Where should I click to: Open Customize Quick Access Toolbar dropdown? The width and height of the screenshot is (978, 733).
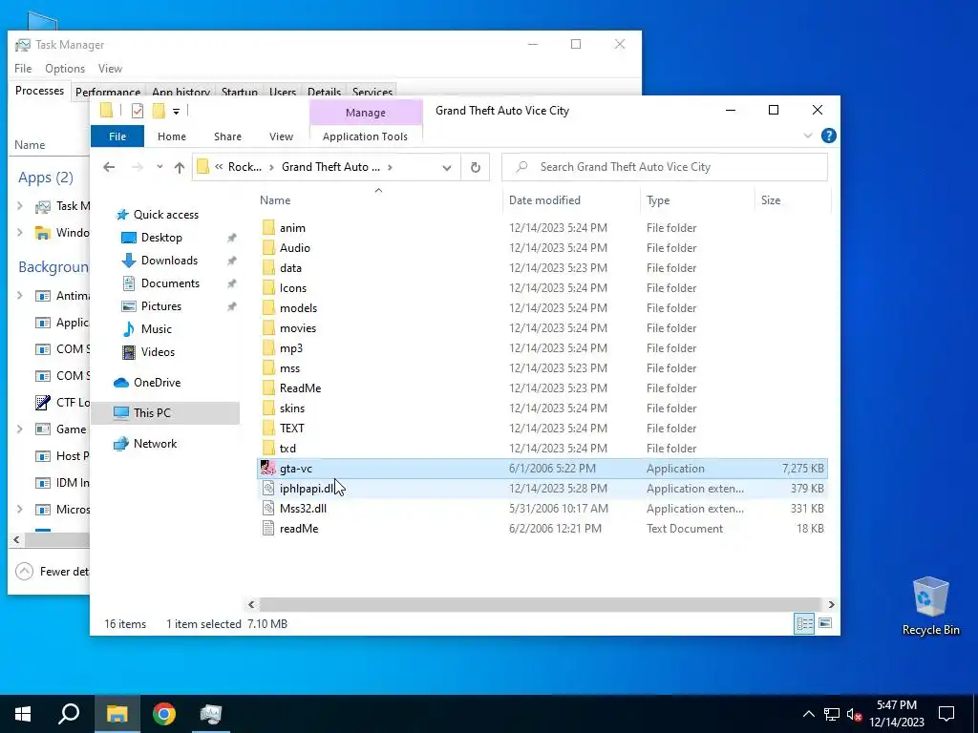[x=177, y=111]
